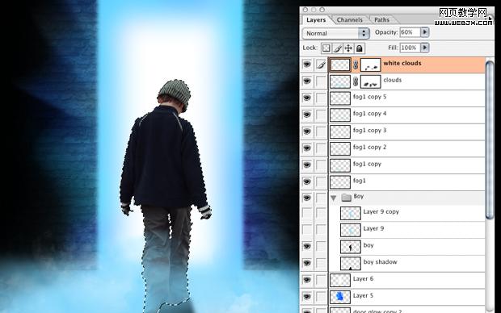Click link column box for boy layer

coord(321,246)
